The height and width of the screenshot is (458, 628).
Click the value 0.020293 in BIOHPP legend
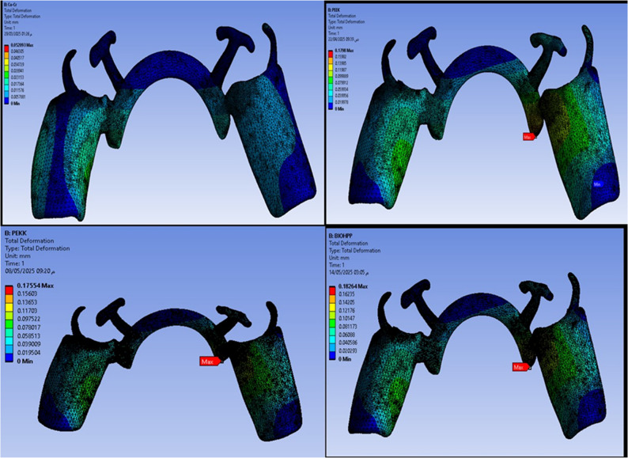click(x=348, y=350)
